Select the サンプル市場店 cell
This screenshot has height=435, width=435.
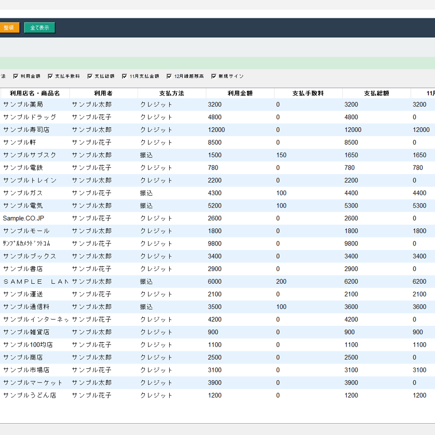[26, 370]
